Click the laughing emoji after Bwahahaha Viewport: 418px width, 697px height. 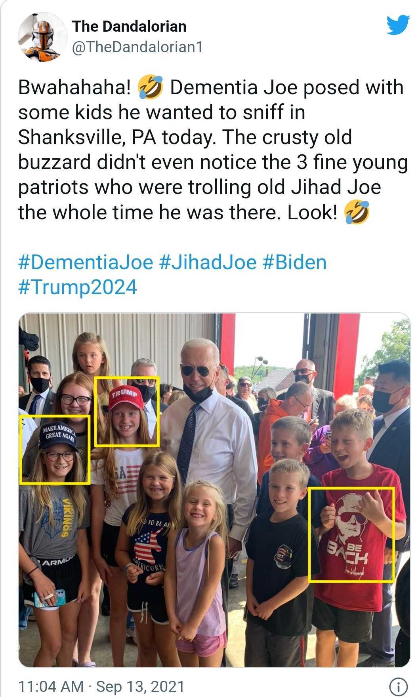pos(150,87)
